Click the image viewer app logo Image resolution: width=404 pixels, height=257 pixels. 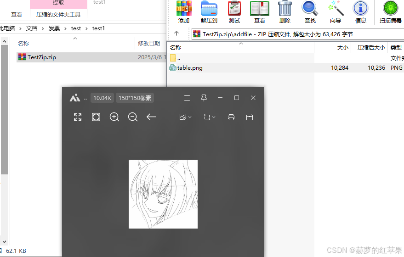75,98
